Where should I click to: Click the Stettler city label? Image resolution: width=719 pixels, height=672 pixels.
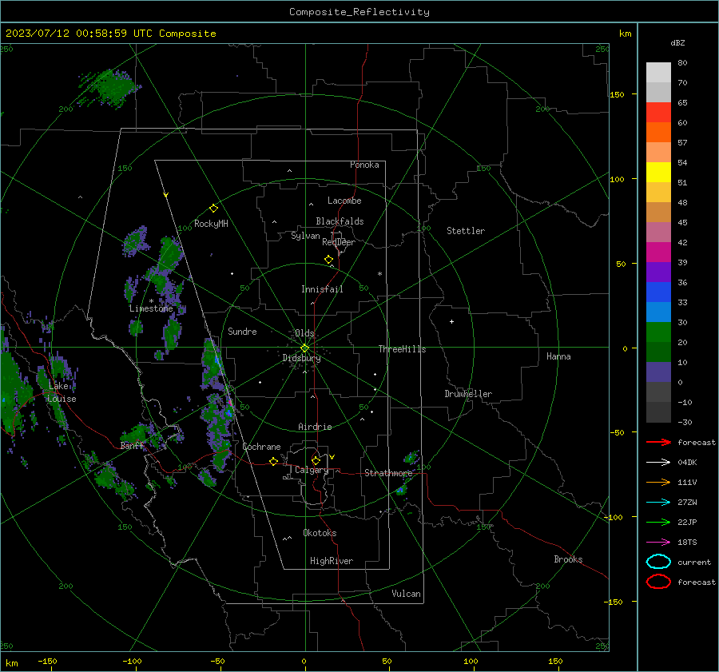[x=466, y=231]
